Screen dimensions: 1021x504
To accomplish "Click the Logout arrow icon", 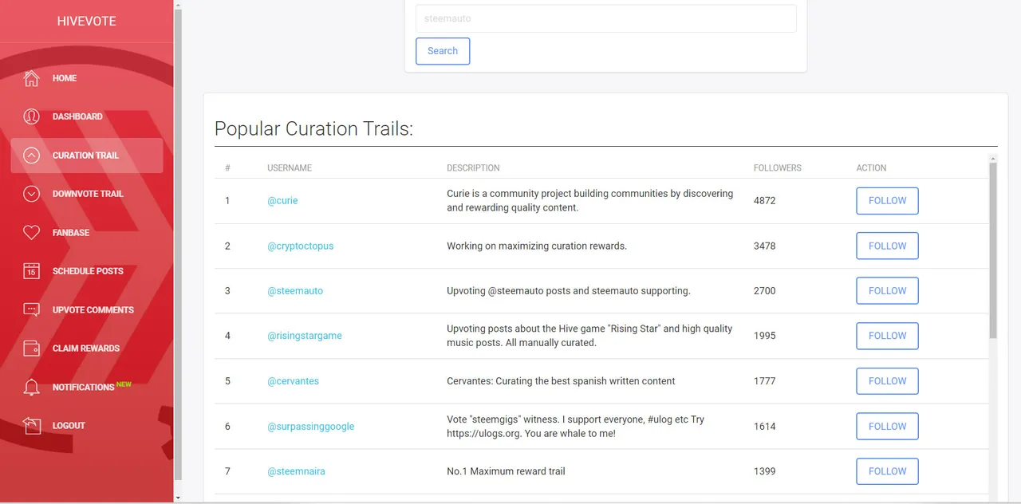I will coord(31,426).
